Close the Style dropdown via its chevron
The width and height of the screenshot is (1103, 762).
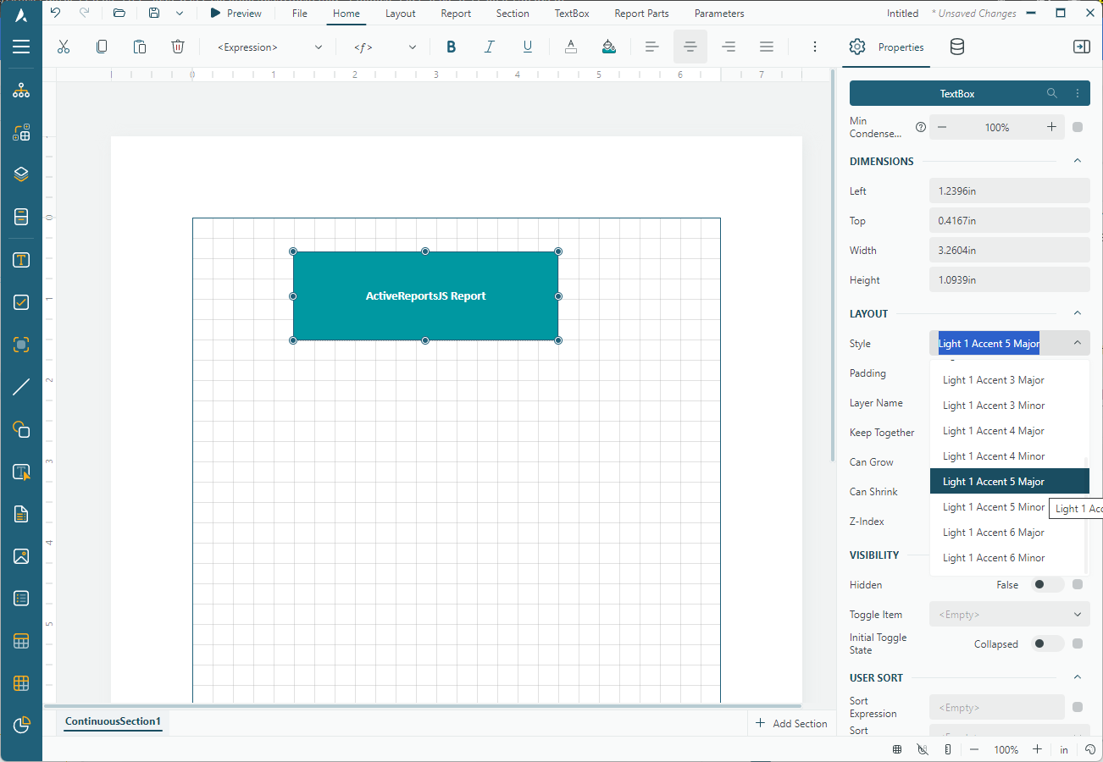coord(1078,343)
